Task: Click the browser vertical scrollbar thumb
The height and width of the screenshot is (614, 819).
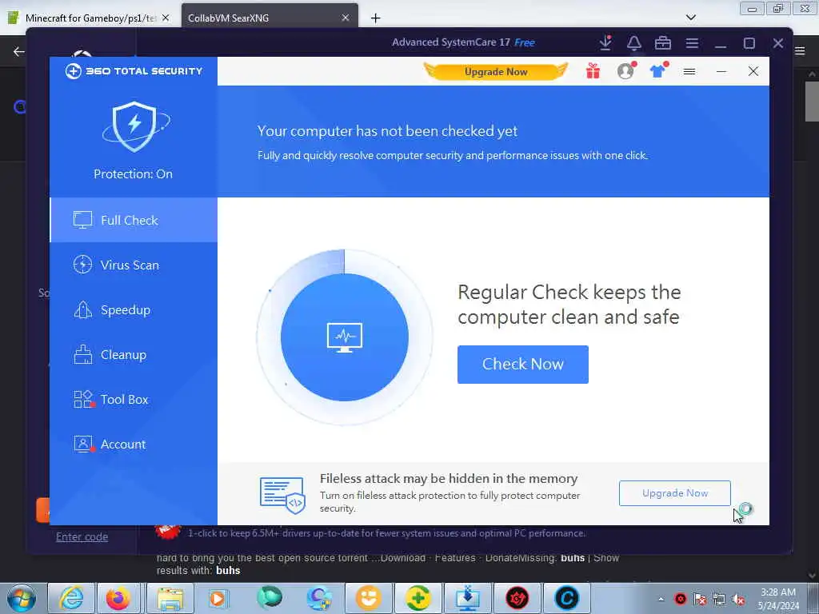Action: click(x=812, y=102)
